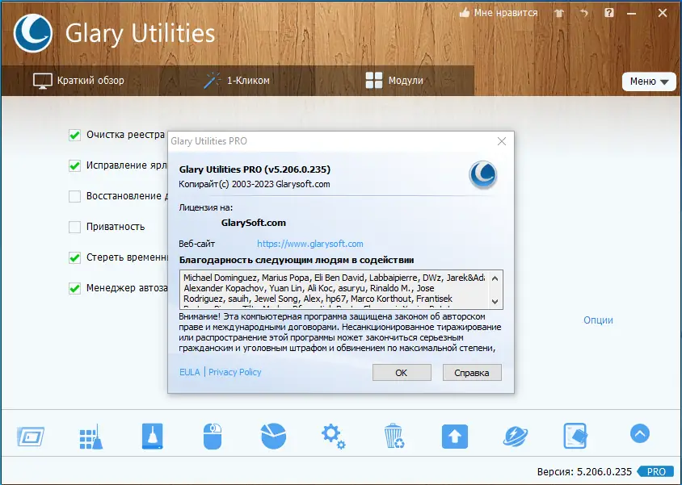Switch to the Краткий обзор tab
682x485 pixels.
[78, 81]
